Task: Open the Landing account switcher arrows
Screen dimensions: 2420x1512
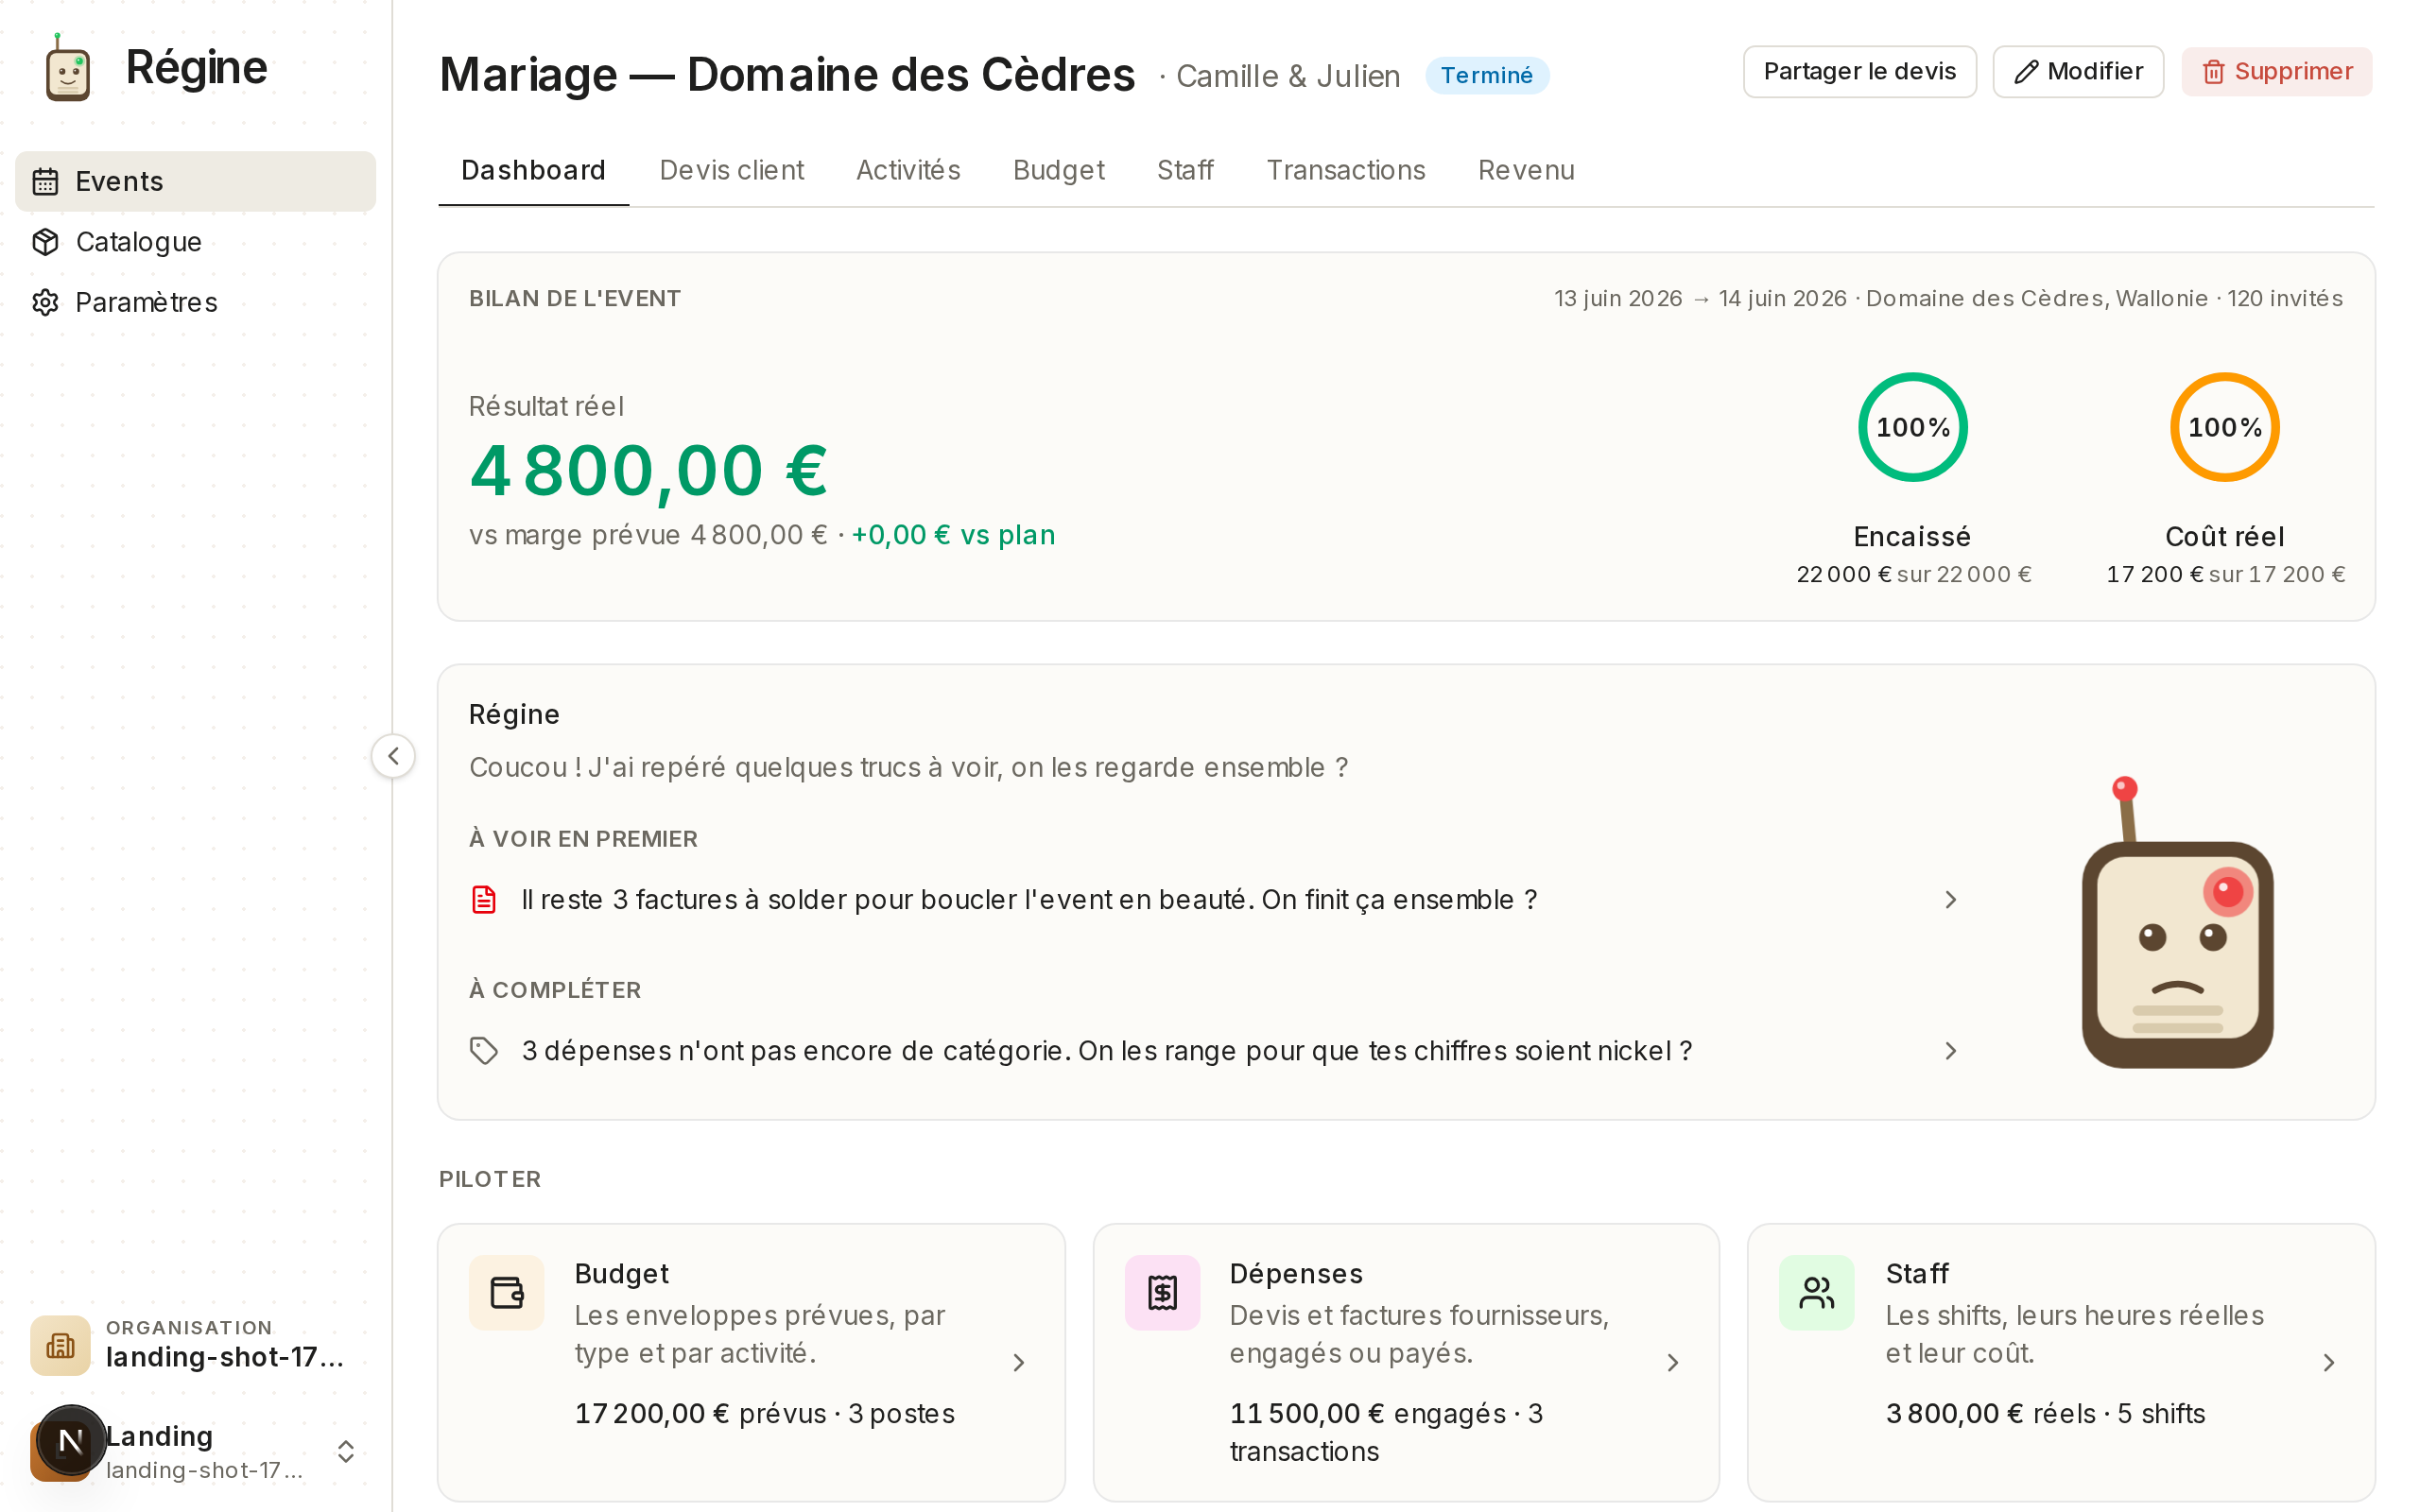Action: (346, 1451)
